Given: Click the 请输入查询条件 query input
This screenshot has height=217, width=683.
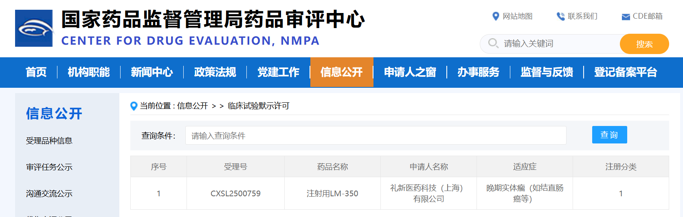Looking at the screenshot, I should [375, 135].
